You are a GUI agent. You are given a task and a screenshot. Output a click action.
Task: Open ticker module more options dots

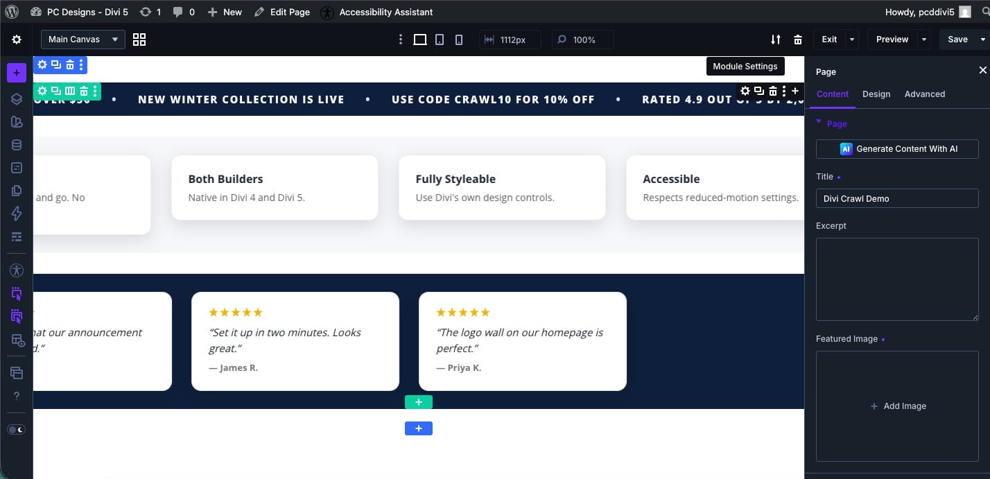tap(784, 91)
